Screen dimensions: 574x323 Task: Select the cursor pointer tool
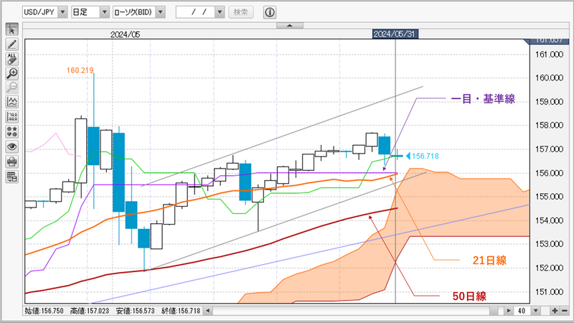(11, 29)
